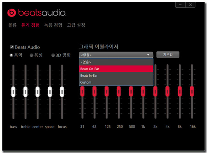Choose <없음> in the preset list
The height and width of the screenshot is (153, 207).
coord(116,62)
